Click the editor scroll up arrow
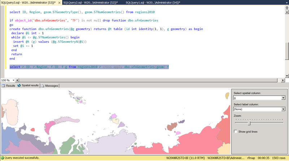289x161 pixels. pos(287,12)
